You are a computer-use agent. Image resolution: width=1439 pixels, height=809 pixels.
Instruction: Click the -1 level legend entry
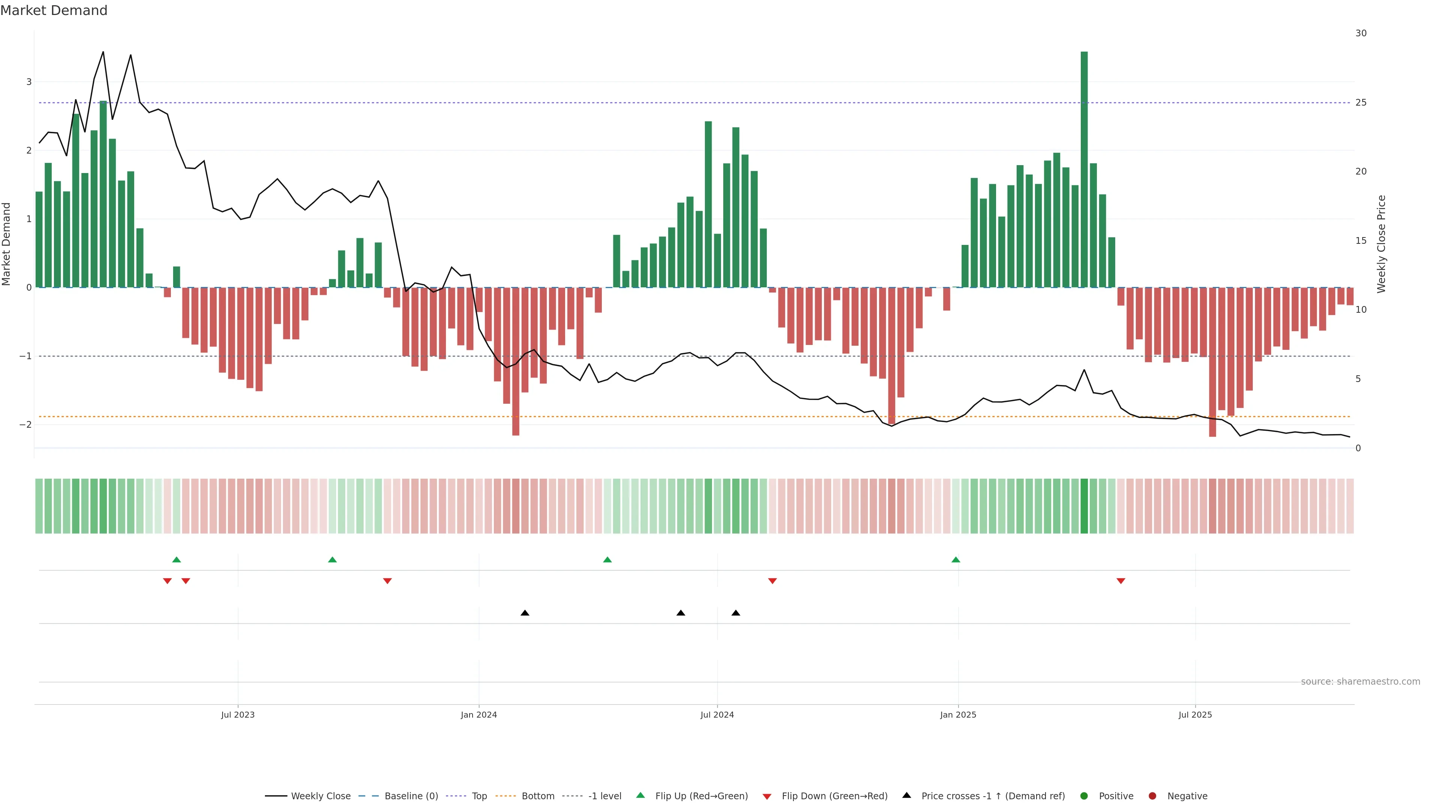pos(604,796)
